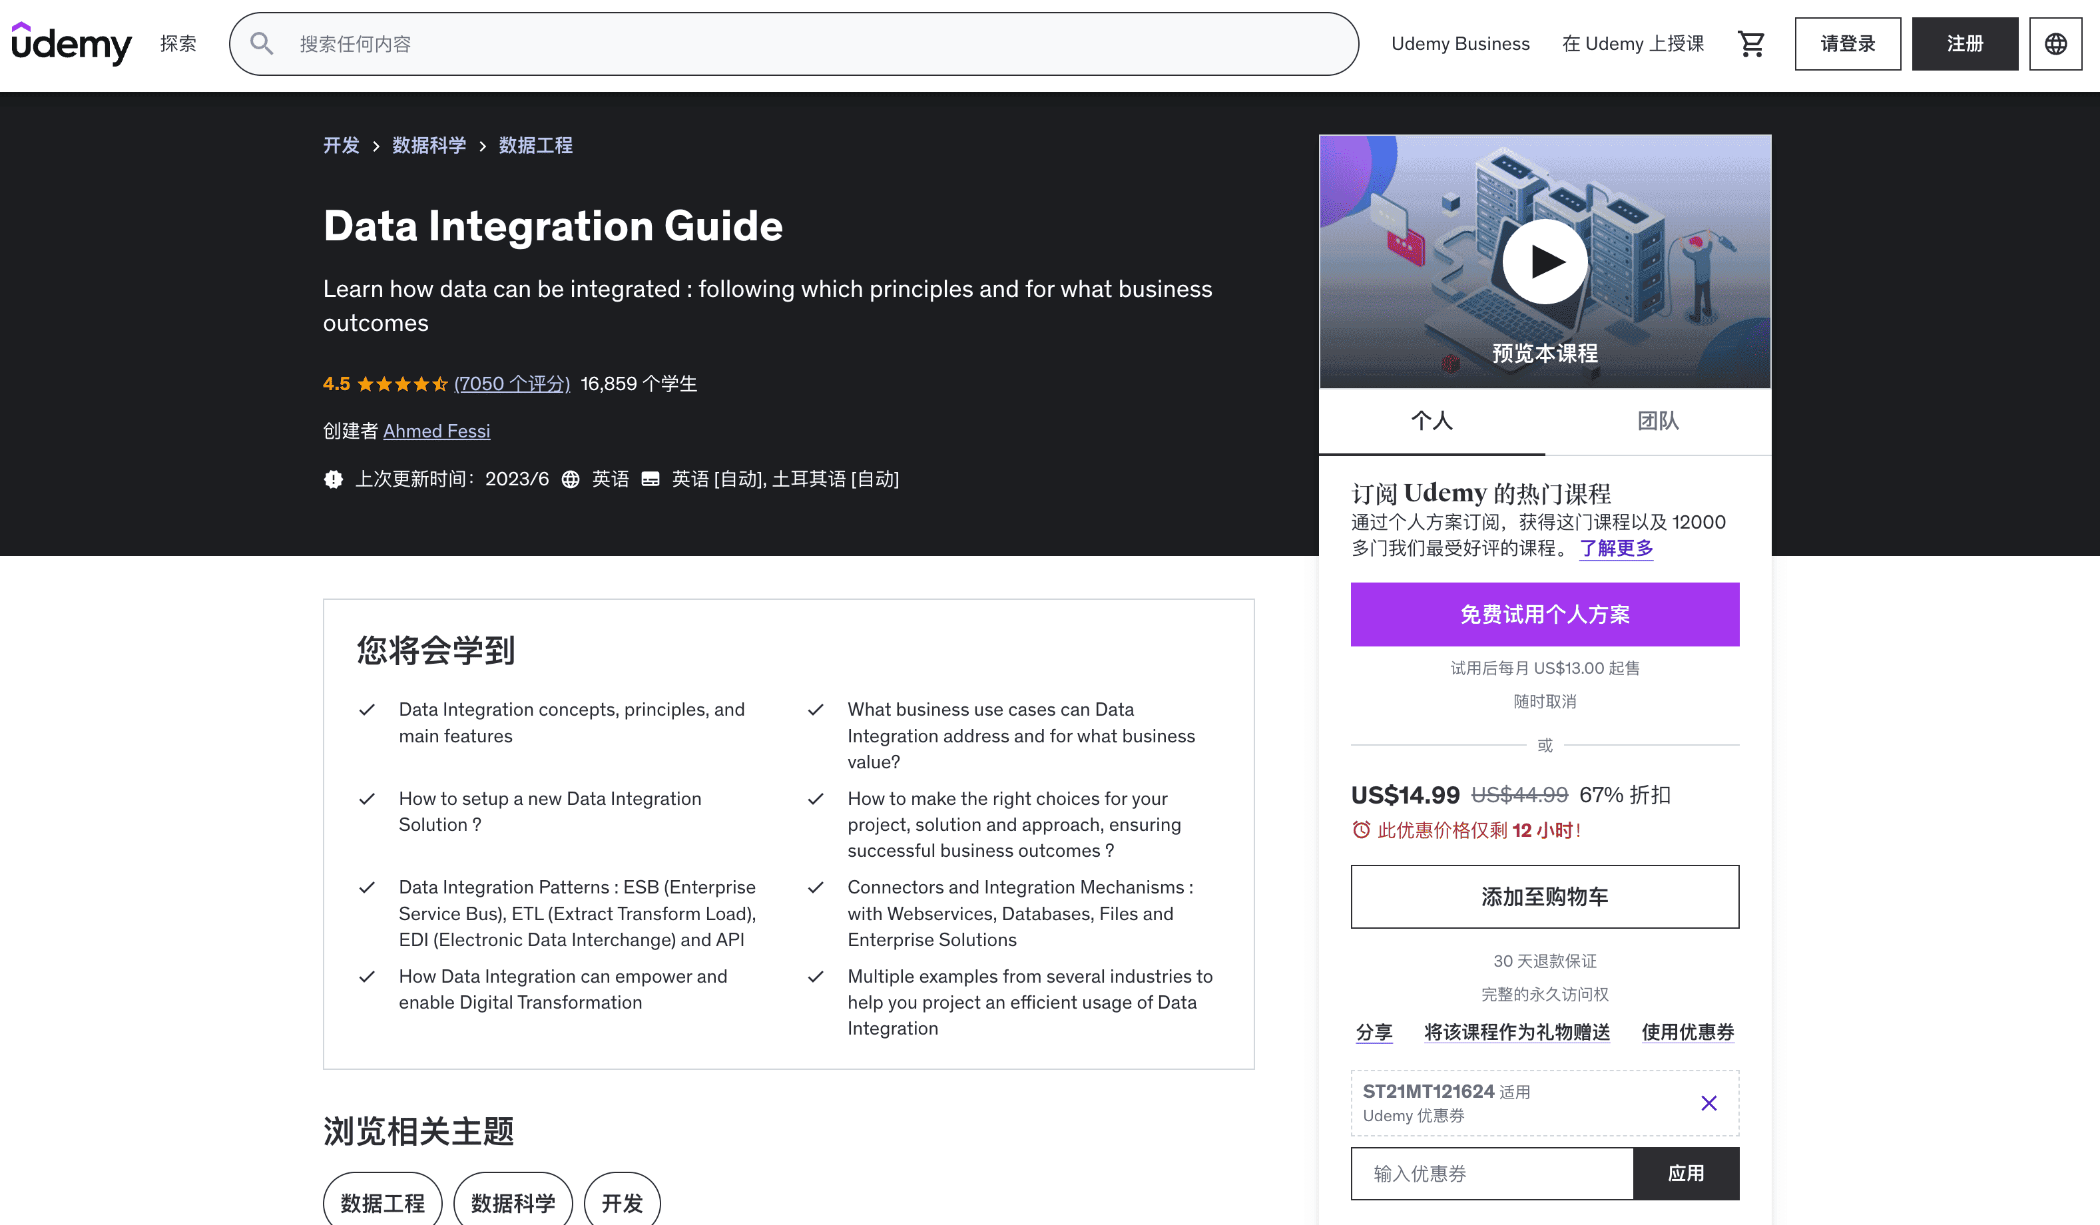
Task: Open 在 Udemy 上授课 link
Action: pos(1633,43)
